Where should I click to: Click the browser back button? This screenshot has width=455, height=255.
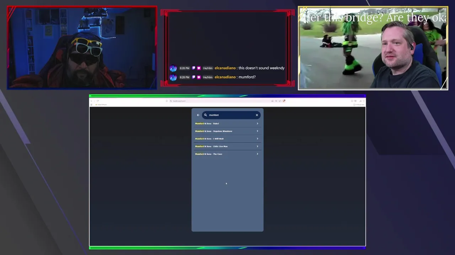(91, 101)
